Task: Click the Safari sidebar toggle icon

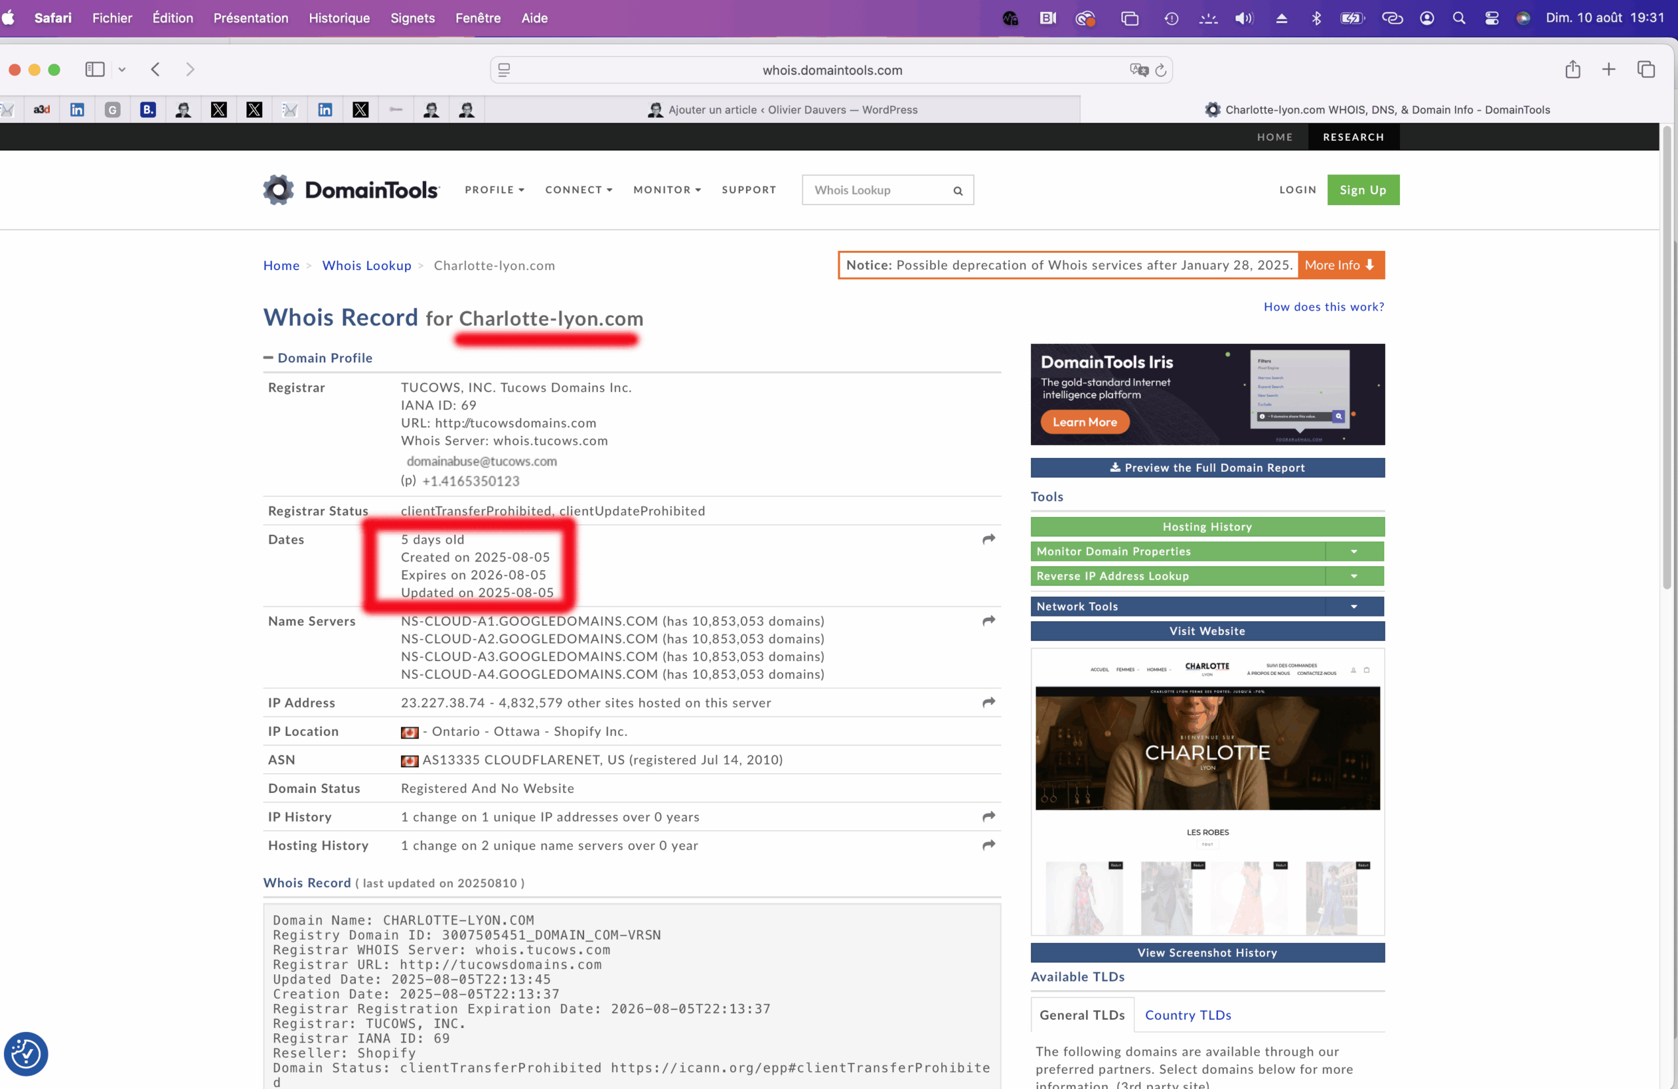Action: [x=94, y=69]
